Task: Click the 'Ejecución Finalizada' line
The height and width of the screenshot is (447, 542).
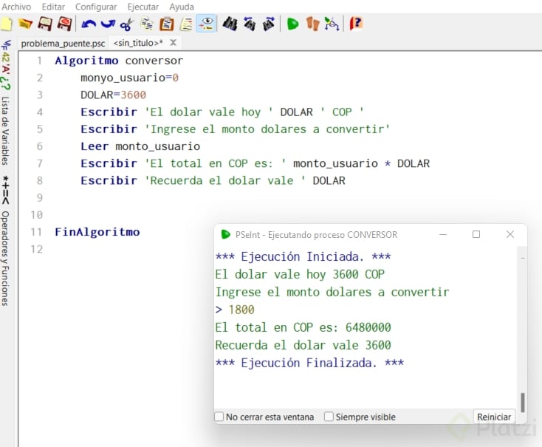Action: pyautogui.click(x=309, y=363)
